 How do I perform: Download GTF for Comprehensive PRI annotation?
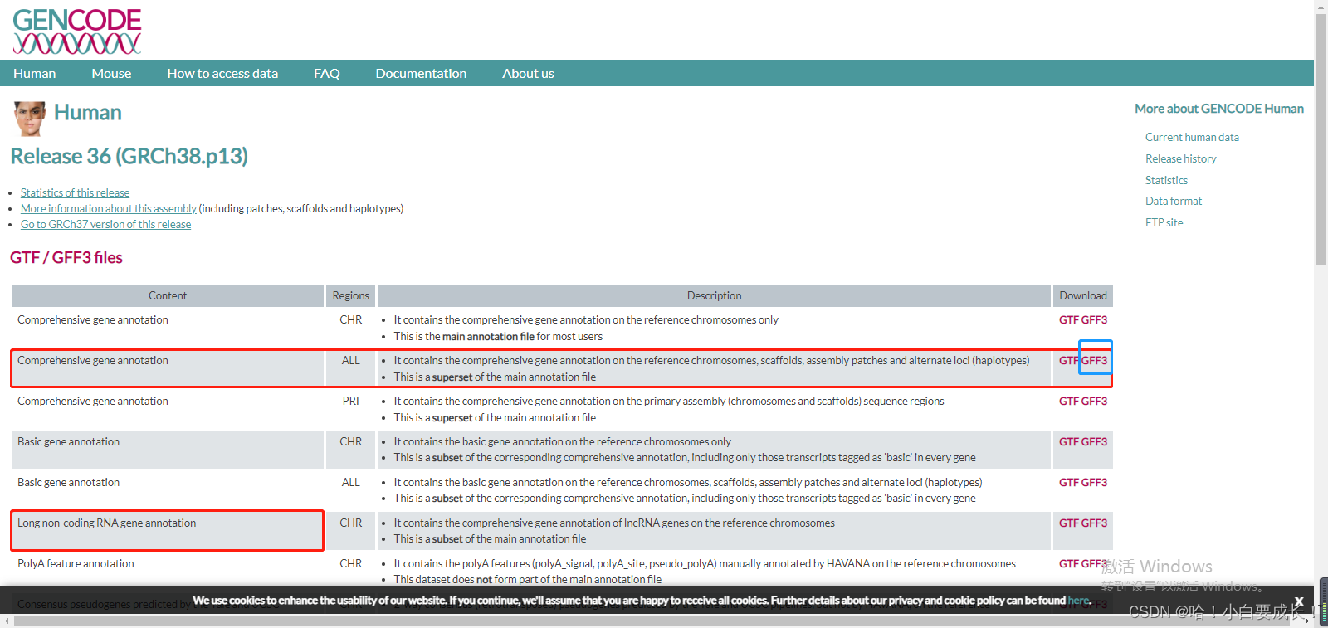pos(1068,401)
